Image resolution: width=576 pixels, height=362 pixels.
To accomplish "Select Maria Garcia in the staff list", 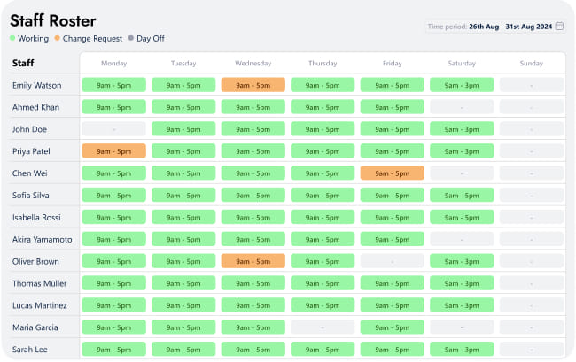I will tap(35, 327).
